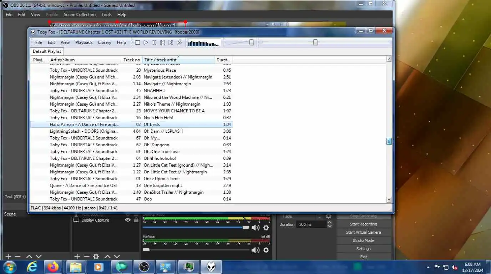Open OBS Settings button
This screenshot has height=274, width=491.
click(363, 249)
